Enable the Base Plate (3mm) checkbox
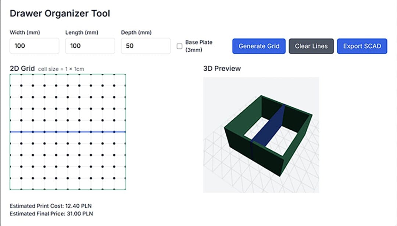Image resolution: width=397 pixels, height=226 pixels. (x=179, y=46)
